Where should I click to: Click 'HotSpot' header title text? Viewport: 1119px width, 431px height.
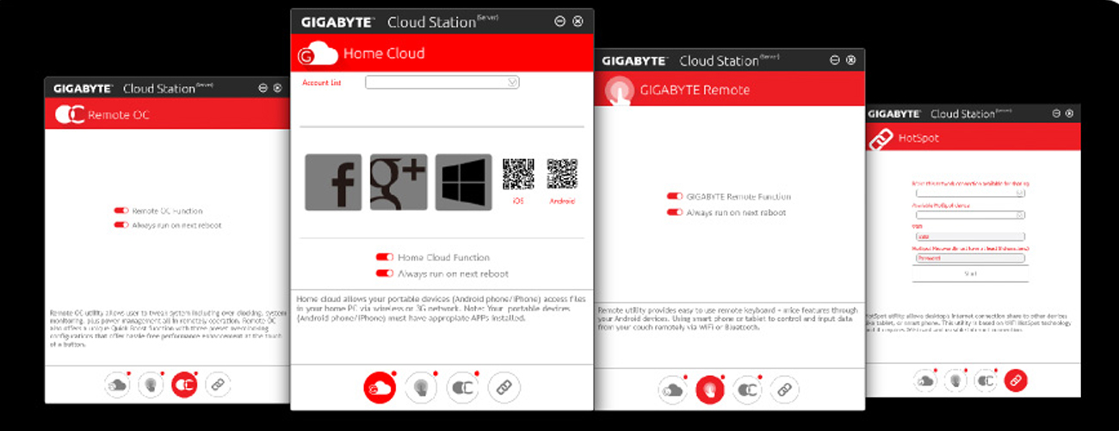(x=919, y=138)
